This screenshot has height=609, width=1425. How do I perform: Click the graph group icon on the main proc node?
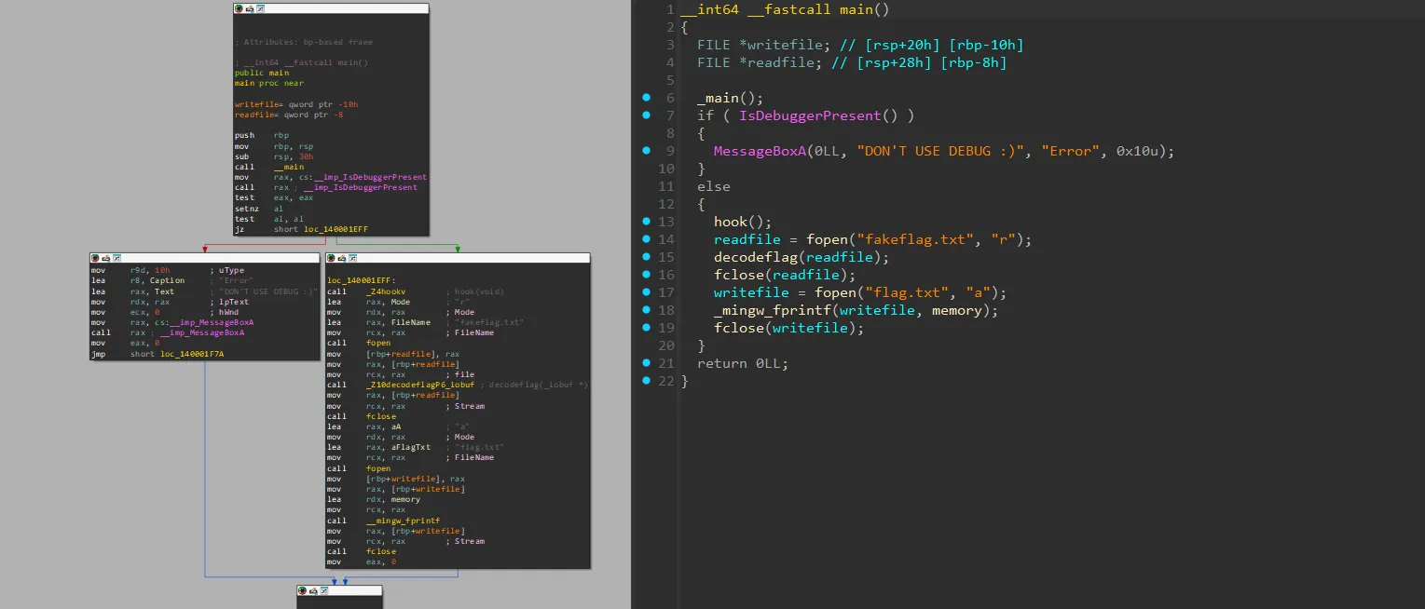(260, 8)
